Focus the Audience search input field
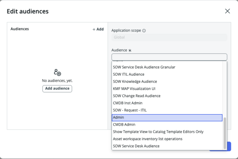 [169, 57]
